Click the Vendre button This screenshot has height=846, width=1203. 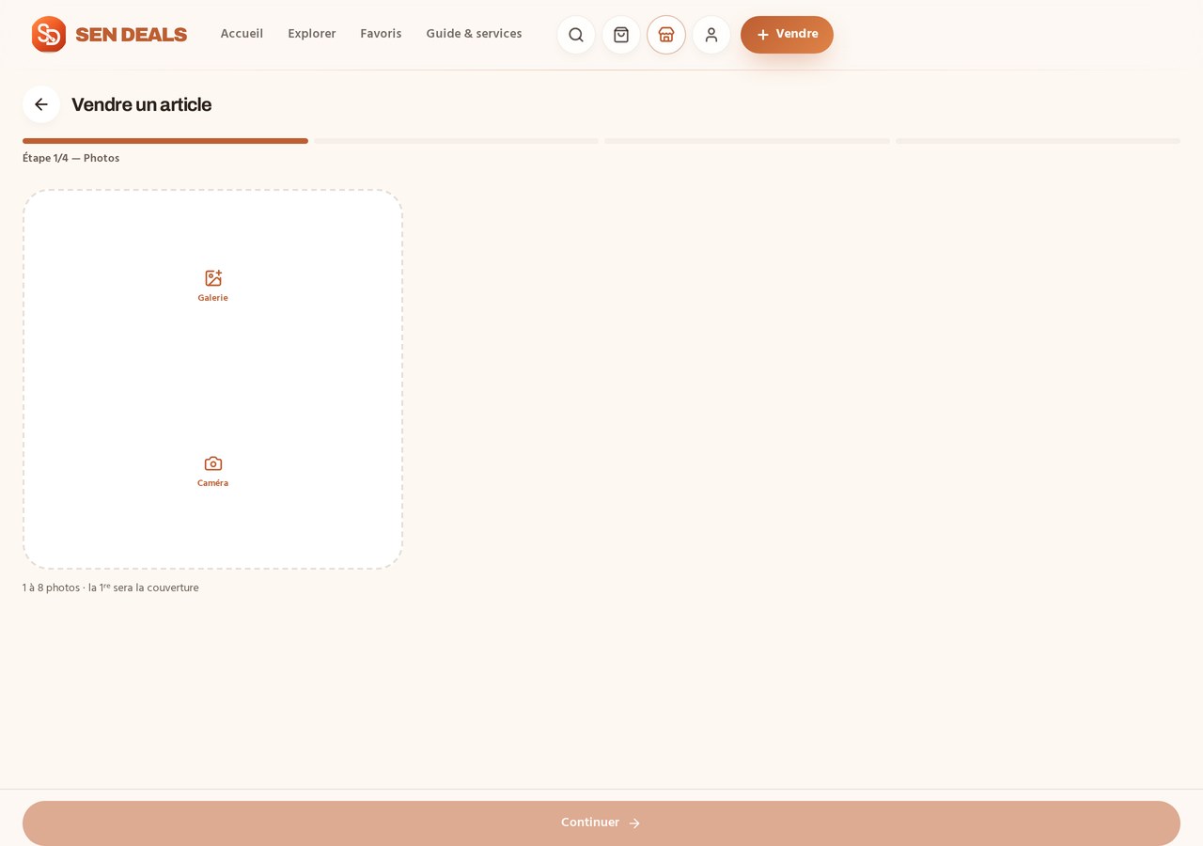[x=787, y=35]
